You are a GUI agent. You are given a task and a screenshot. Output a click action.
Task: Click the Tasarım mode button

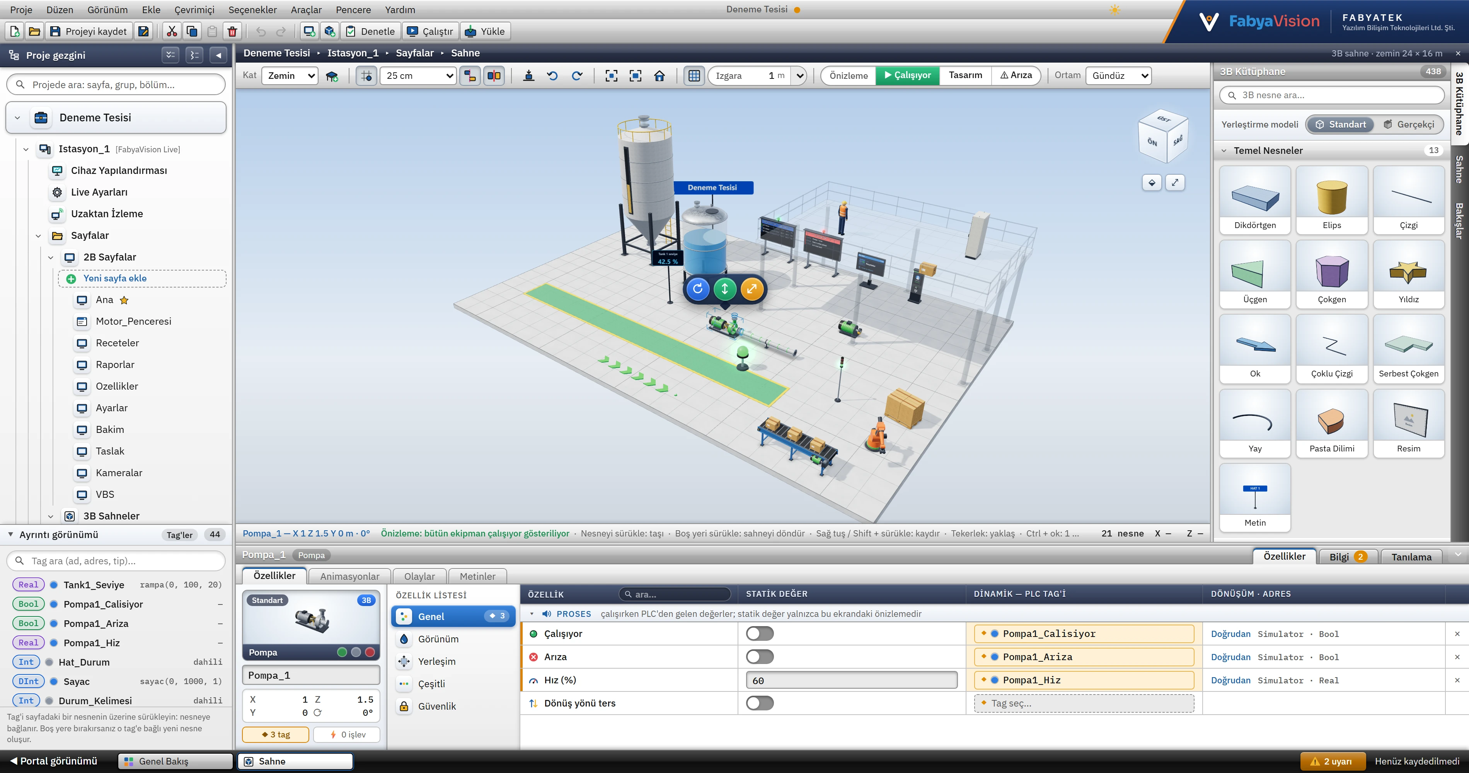coord(965,75)
